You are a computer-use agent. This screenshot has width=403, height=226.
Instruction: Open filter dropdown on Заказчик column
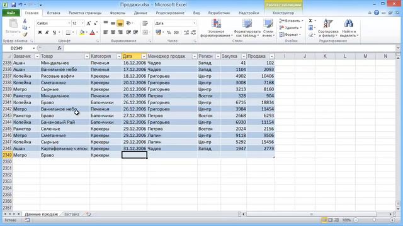37,56
